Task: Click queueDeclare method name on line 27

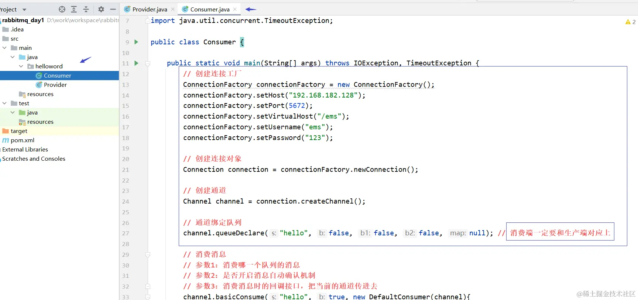Action: (240, 233)
